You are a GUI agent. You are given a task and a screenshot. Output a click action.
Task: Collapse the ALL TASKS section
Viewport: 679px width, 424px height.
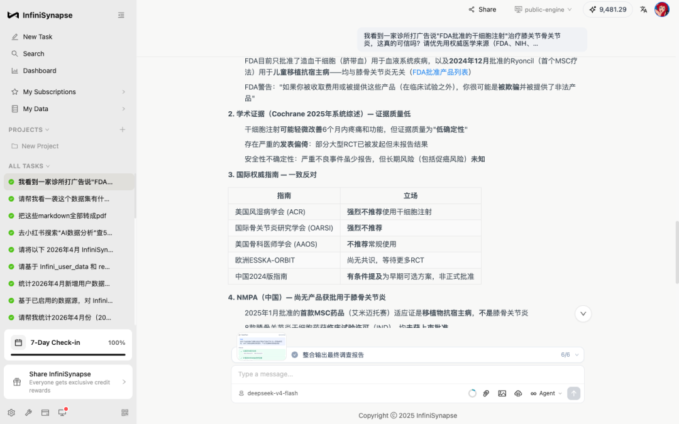coord(29,166)
